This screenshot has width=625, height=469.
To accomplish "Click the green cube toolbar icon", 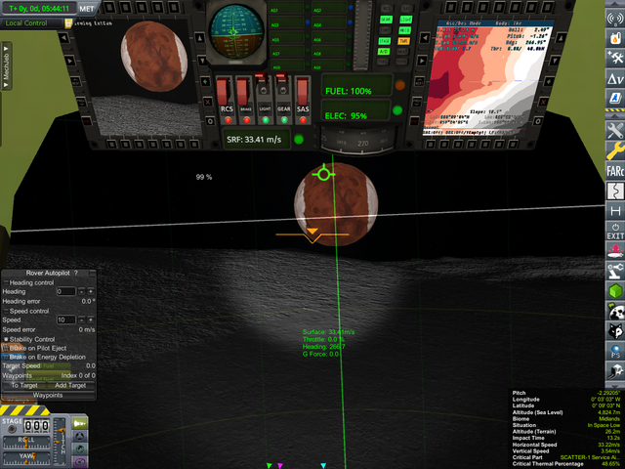I will point(615,291).
